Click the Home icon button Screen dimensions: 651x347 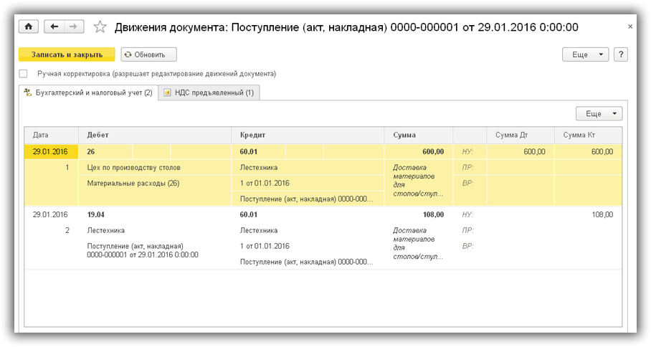coord(29,27)
